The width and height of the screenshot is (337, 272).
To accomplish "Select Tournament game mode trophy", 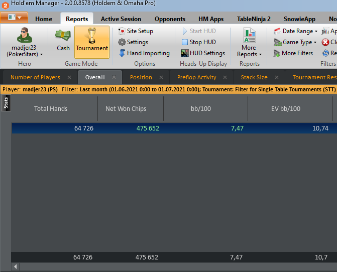I will [92, 36].
